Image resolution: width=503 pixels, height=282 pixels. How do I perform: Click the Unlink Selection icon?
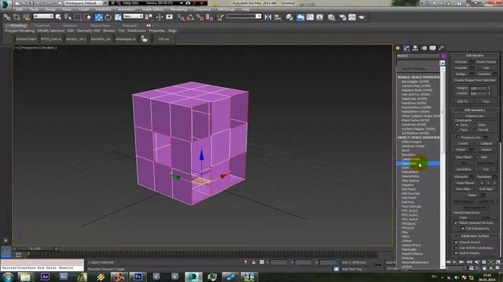tap(17, 17)
